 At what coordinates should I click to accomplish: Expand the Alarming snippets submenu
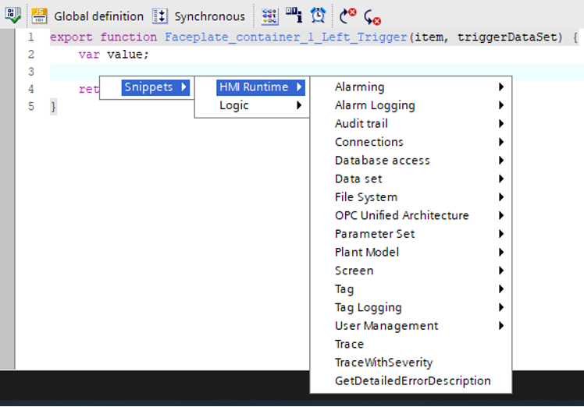click(x=419, y=87)
